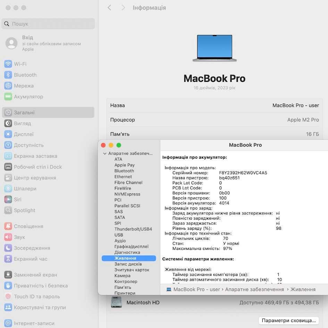Open Bluetooth icon in System Settings sidebar
Image resolution: width=328 pixels, height=328 pixels.
(x=8, y=75)
